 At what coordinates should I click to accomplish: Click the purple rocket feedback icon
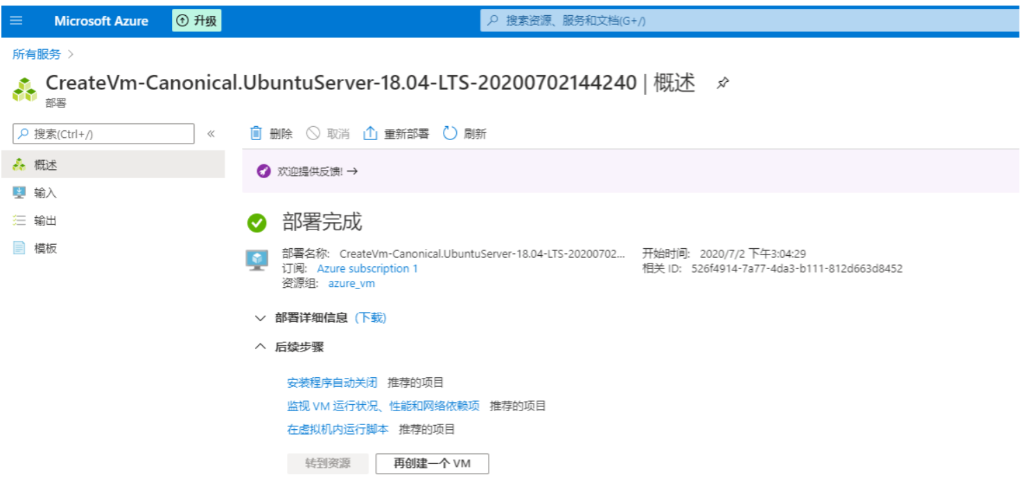[263, 171]
